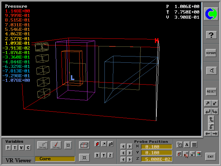
Task: Click the text annotation A icon
Action: pyautogui.click(x=187, y=145)
